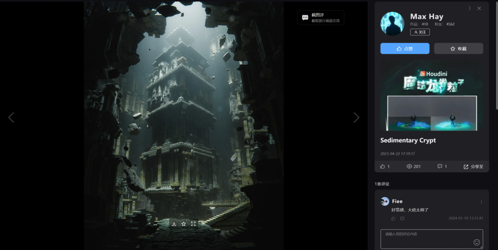Click the comment count bubble icon

pyautogui.click(x=440, y=167)
